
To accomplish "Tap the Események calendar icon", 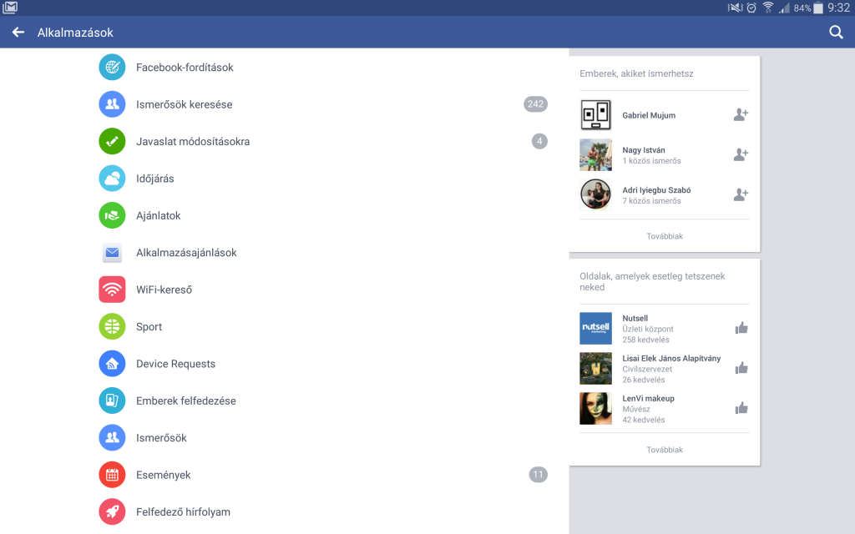I will [112, 475].
